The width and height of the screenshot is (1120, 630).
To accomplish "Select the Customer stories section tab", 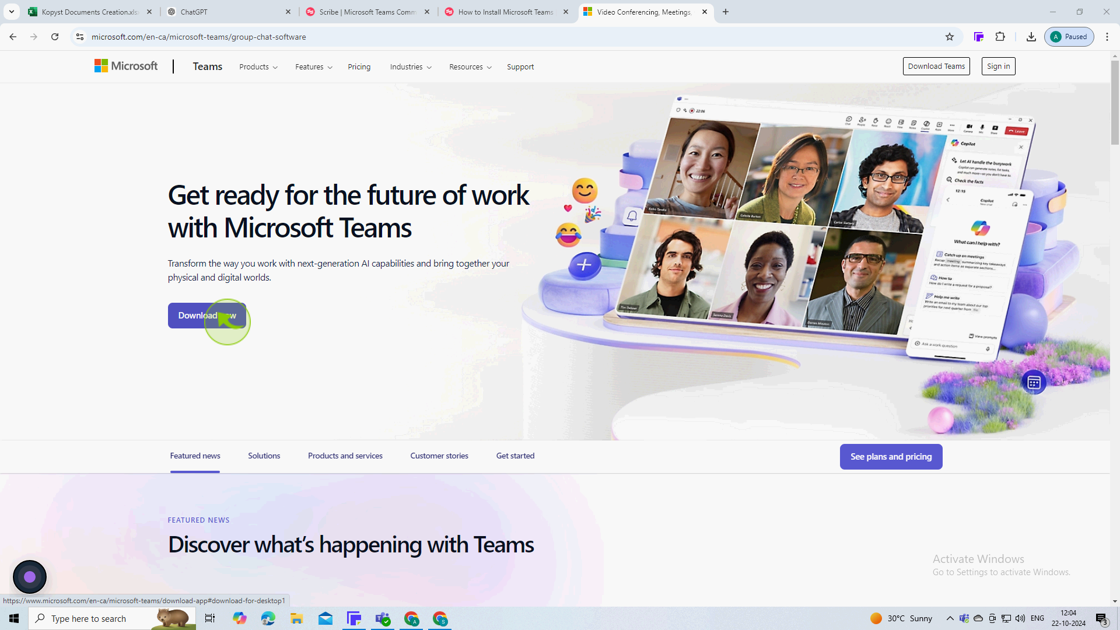I will click(x=439, y=456).
